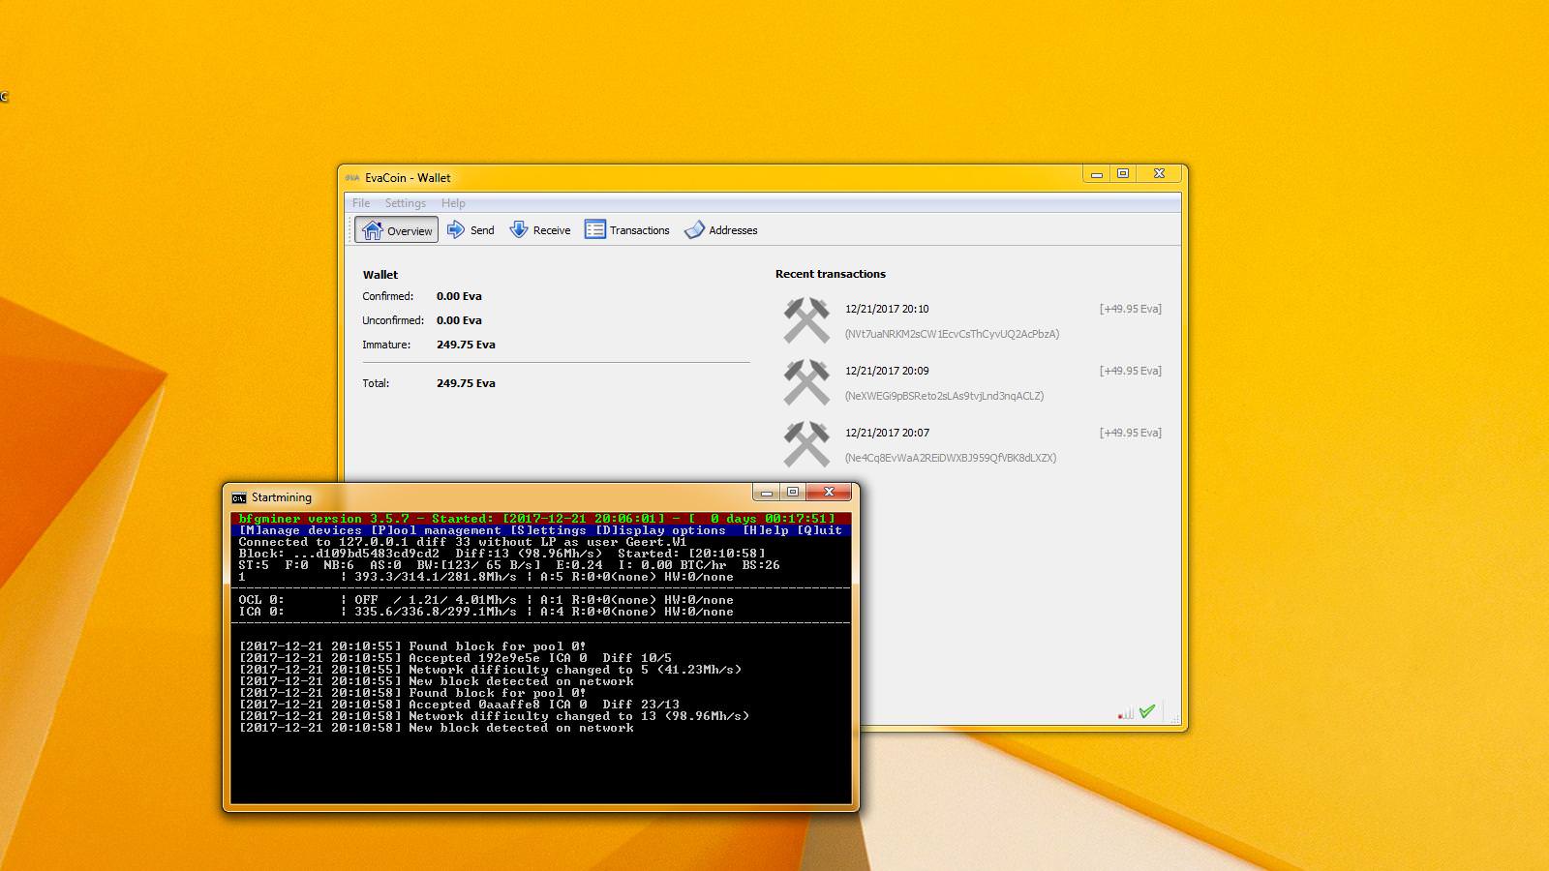Click the mining icon for 20:09 transaction

coord(806,382)
